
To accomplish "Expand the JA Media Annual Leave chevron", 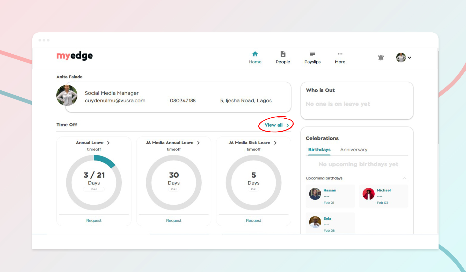I will [x=199, y=142].
